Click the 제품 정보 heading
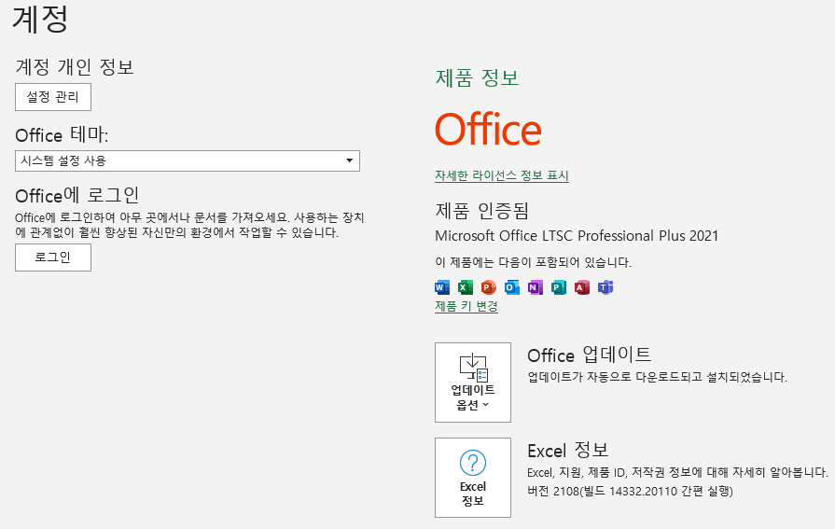The width and height of the screenshot is (835, 529). click(477, 77)
